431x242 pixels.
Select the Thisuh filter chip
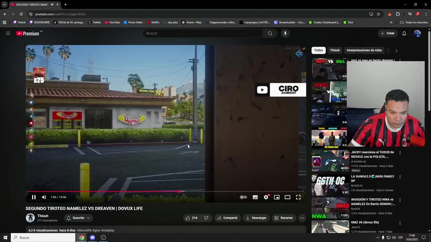click(335, 50)
